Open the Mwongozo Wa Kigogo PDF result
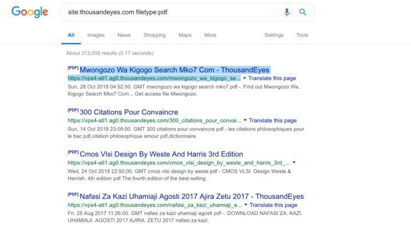The width and height of the screenshot is (411, 231). 175,70
